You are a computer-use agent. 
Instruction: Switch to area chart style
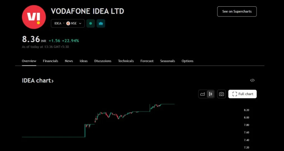pyautogui.click(x=202, y=94)
